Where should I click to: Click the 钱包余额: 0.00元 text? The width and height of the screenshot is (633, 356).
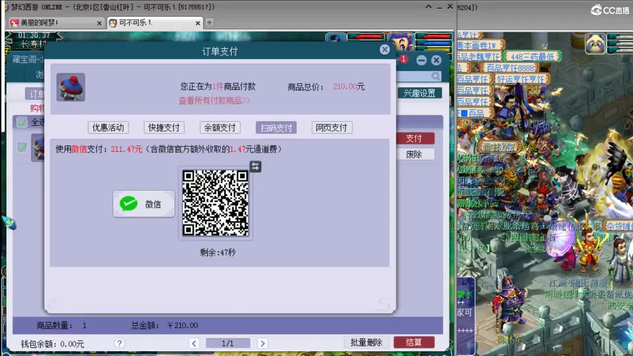click(52, 344)
